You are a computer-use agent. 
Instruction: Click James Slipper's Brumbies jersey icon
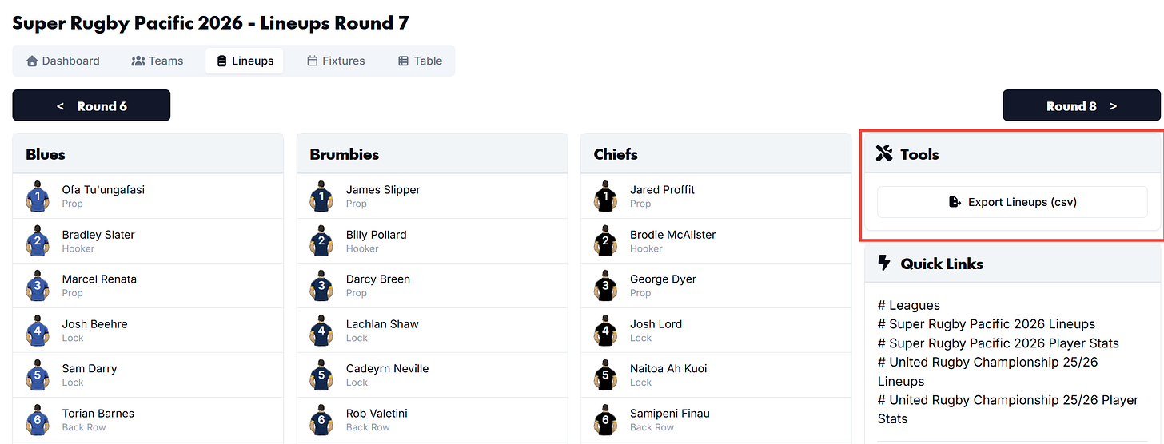(x=321, y=196)
